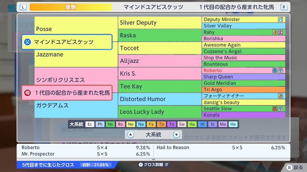Select the red 母 dam icon
The height and width of the screenshot is (172, 307).
[28, 93]
